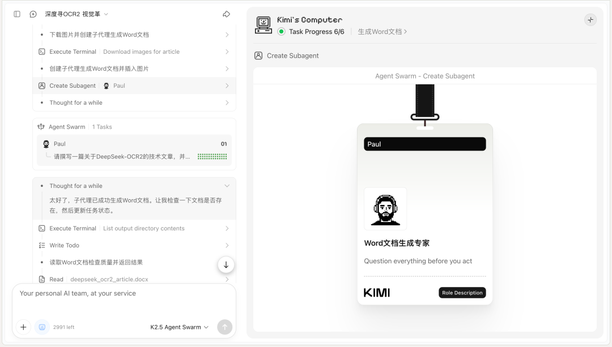
Task: Click the send arrow button
Action: 224,327
